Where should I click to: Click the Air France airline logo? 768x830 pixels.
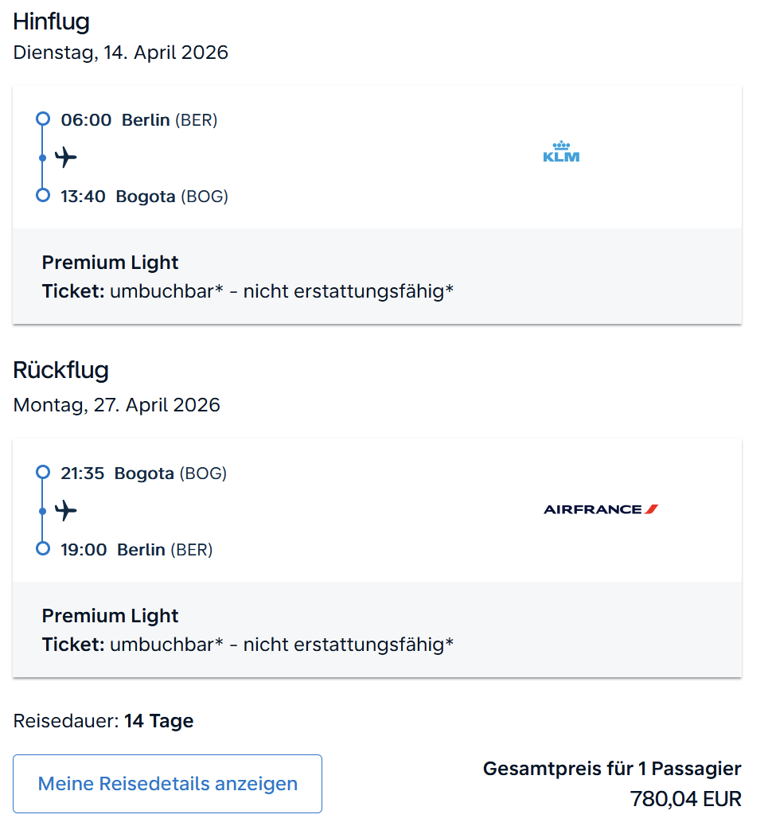click(601, 509)
